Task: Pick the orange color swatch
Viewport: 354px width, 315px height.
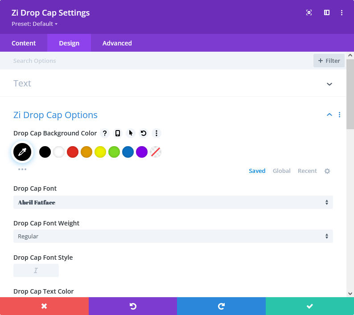Action: coord(86,152)
